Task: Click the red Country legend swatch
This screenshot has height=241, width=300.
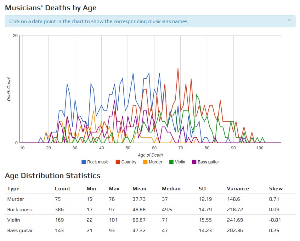Action: coord(118,162)
